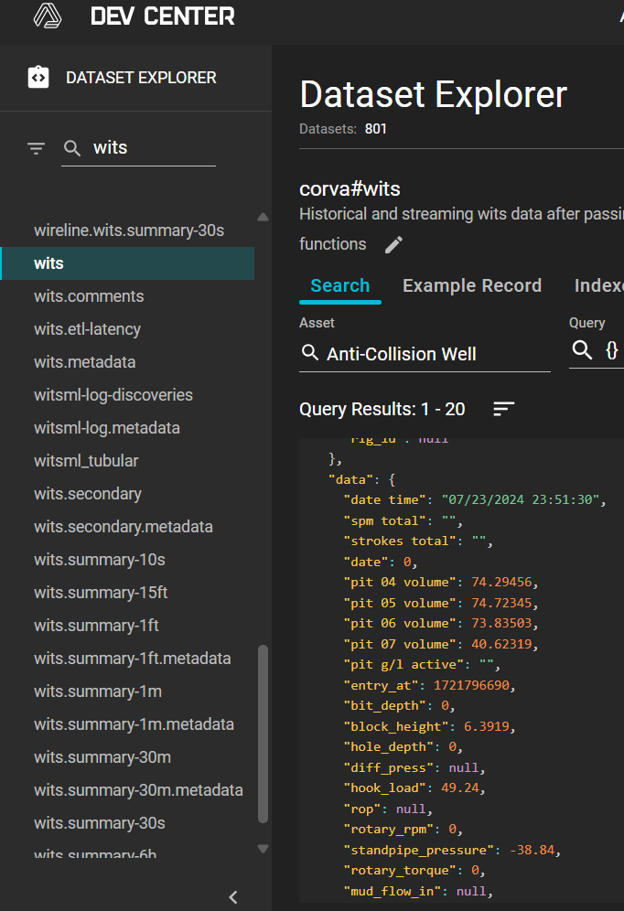Click the "pit 04 volume" value 74.29456

point(502,582)
